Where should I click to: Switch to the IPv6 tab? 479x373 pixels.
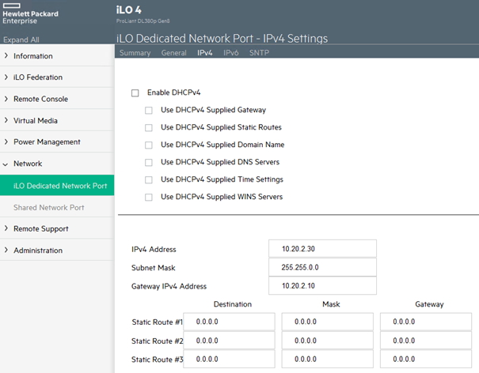click(231, 53)
